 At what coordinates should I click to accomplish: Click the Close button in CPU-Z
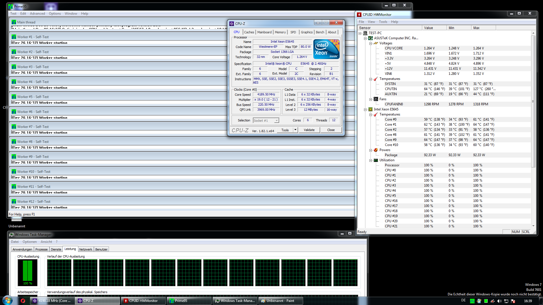point(331,130)
